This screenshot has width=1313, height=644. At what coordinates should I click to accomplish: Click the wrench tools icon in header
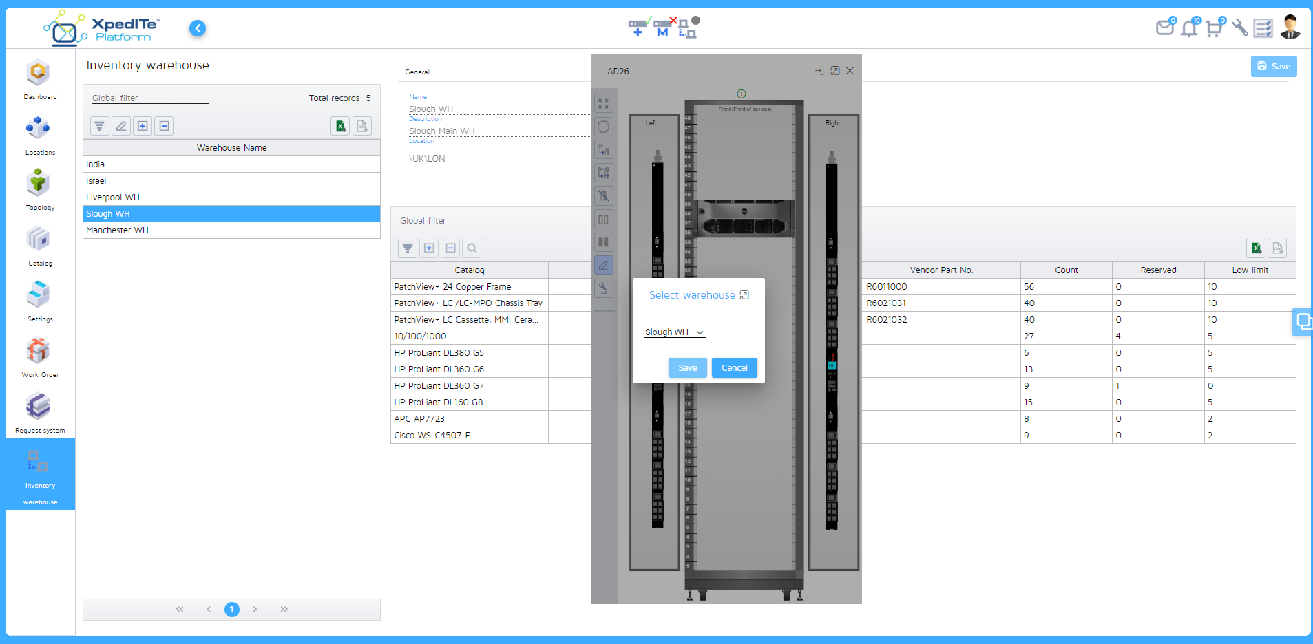click(x=1239, y=28)
